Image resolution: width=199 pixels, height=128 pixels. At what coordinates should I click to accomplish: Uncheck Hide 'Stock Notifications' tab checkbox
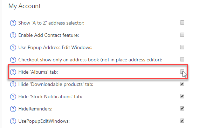pos(182,96)
